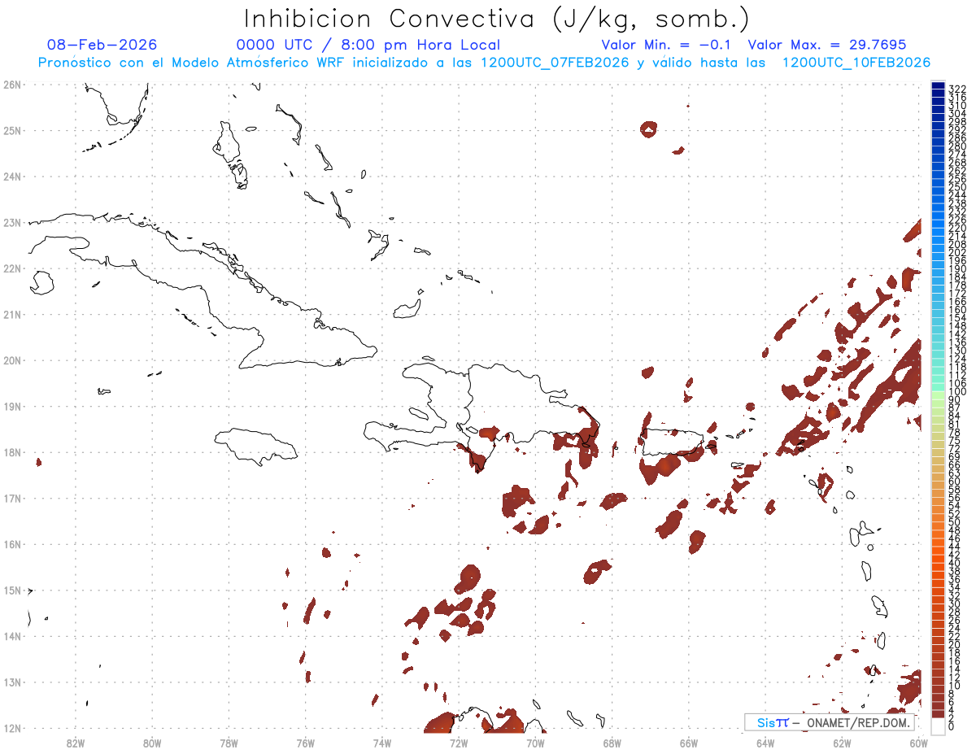The height and width of the screenshot is (754, 976).
Task: Click the 70W longitude label
Action: (x=535, y=743)
